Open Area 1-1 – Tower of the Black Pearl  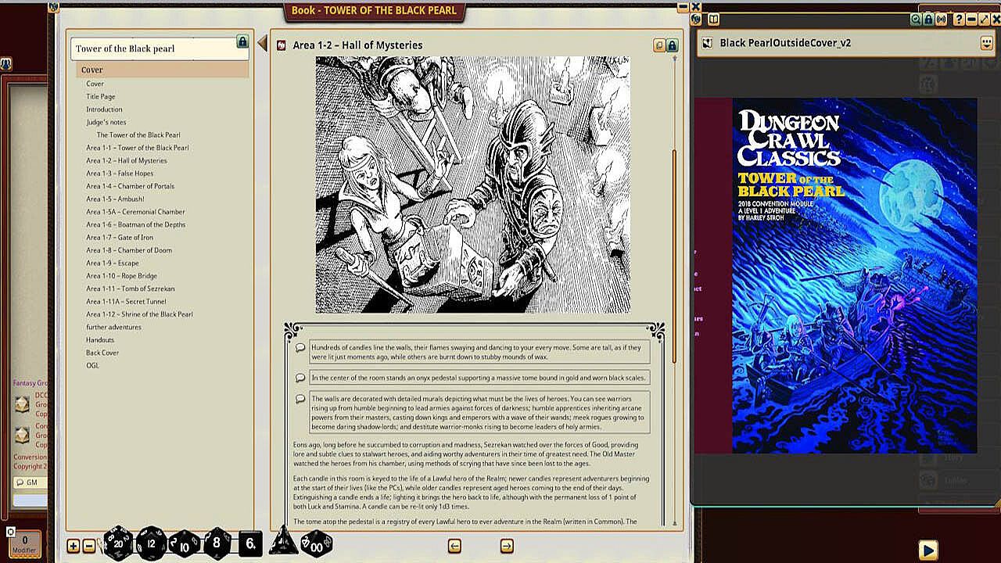[x=138, y=148]
